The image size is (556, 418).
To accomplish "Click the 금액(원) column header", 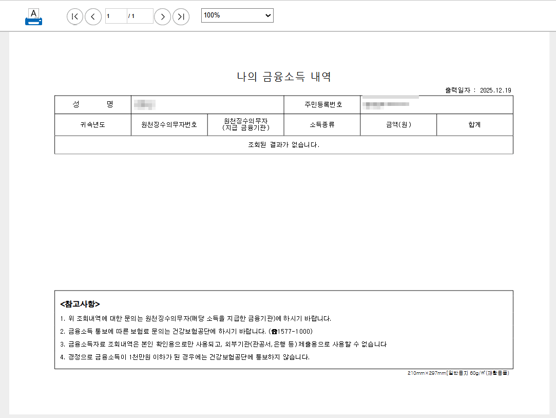I will click(x=398, y=124).
